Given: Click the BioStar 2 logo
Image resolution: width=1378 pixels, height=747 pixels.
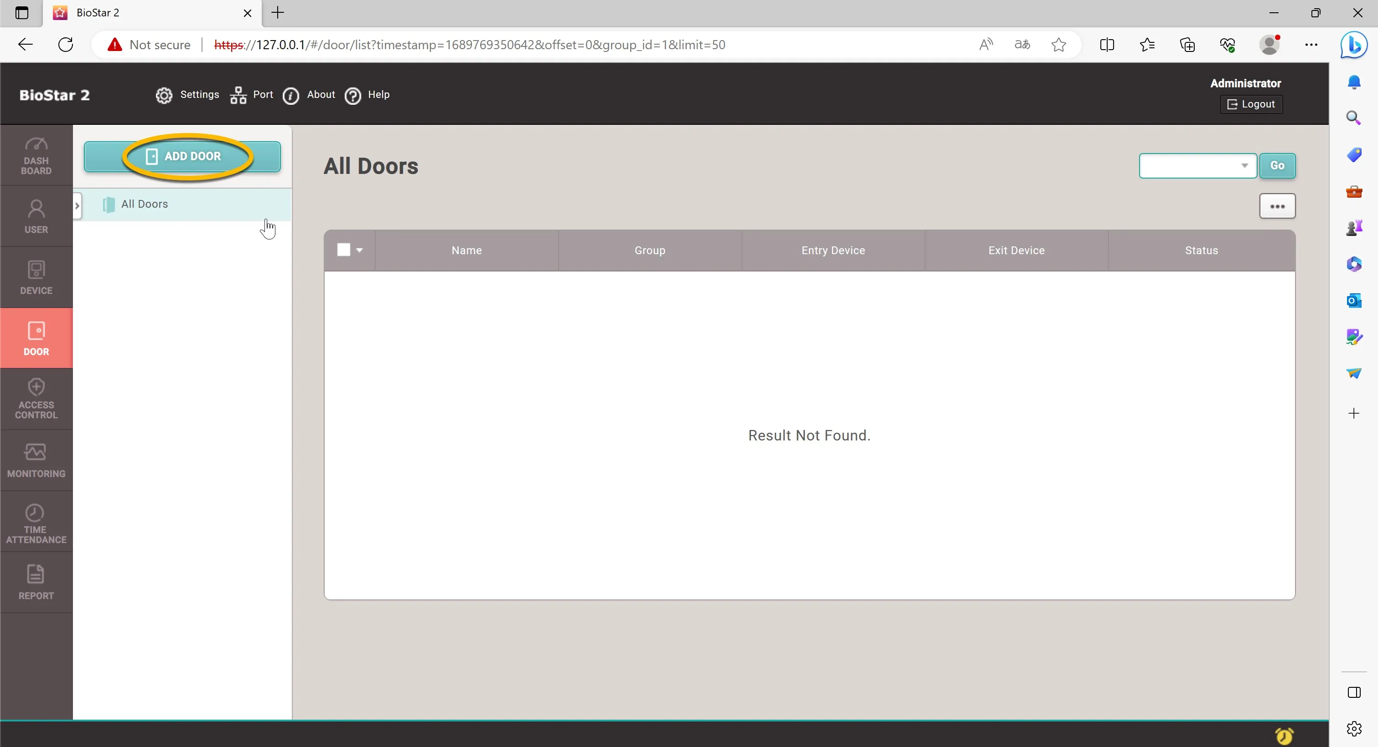Looking at the screenshot, I should pos(55,95).
